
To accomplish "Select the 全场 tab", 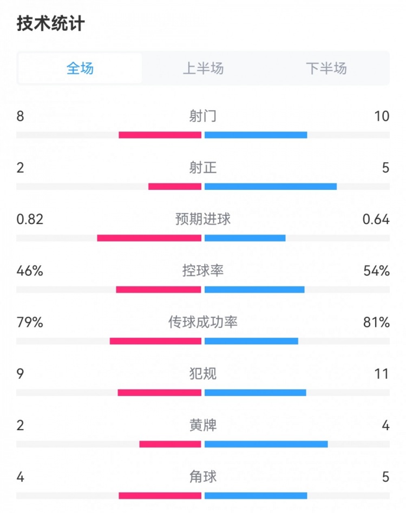I will click(x=80, y=68).
